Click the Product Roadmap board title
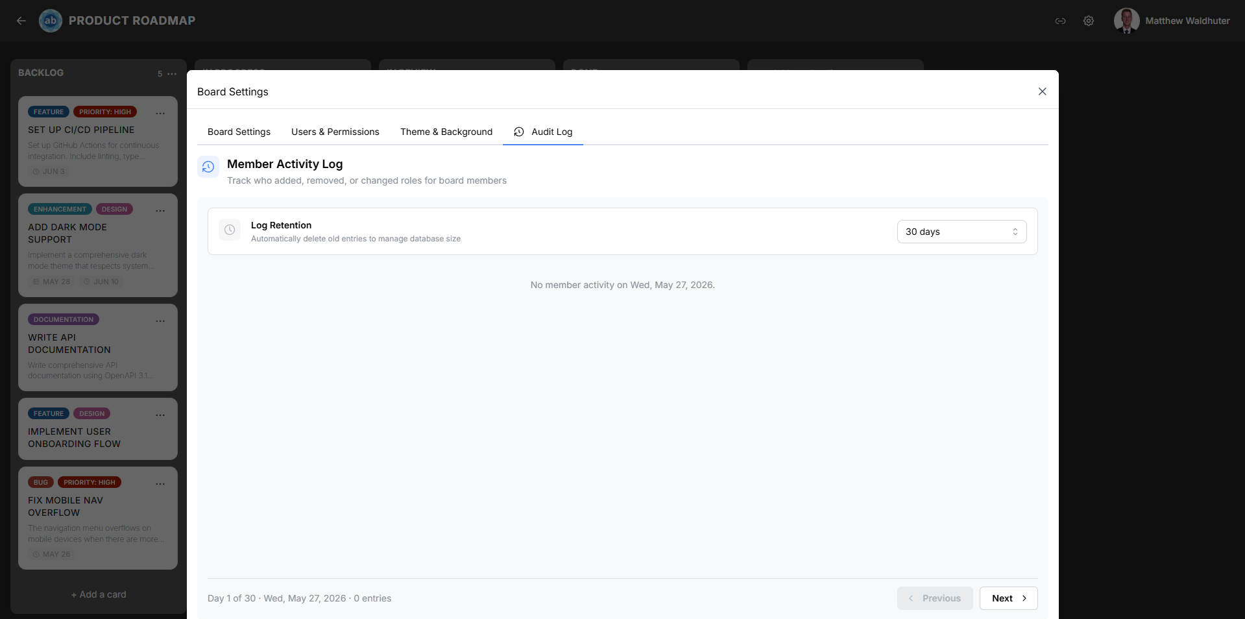Viewport: 1245px width, 619px height. point(132,21)
